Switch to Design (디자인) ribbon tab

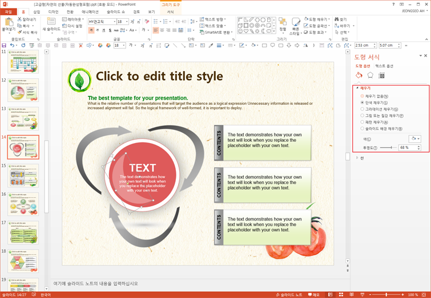(53, 12)
